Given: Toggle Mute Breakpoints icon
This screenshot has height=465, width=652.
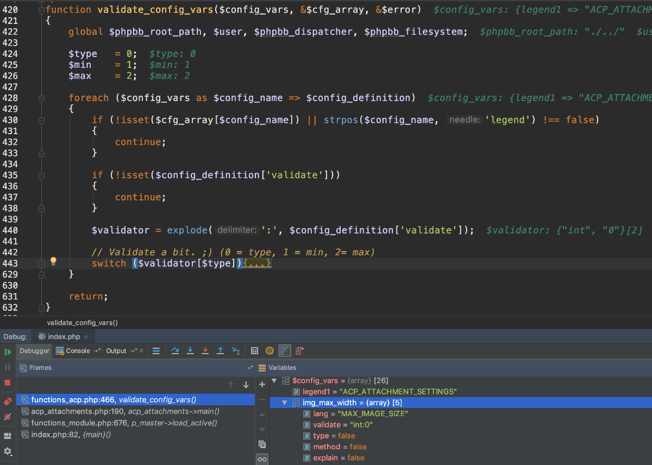Looking at the screenshot, I should point(8,417).
